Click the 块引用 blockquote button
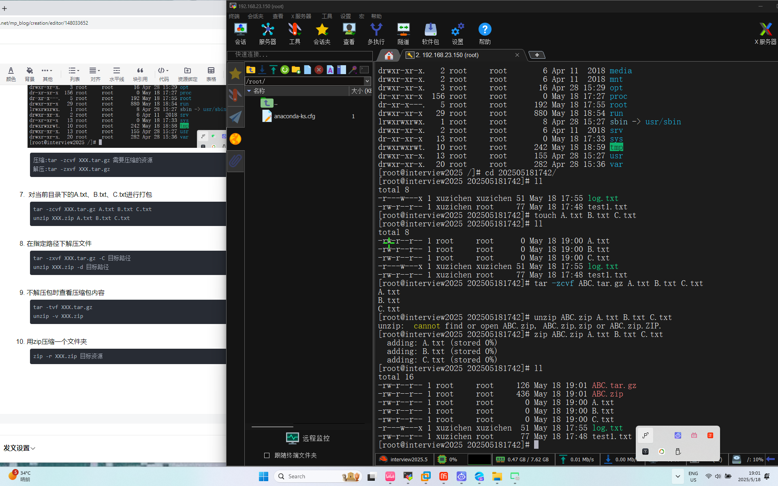The width and height of the screenshot is (778, 486). pyautogui.click(x=140, y=74)
